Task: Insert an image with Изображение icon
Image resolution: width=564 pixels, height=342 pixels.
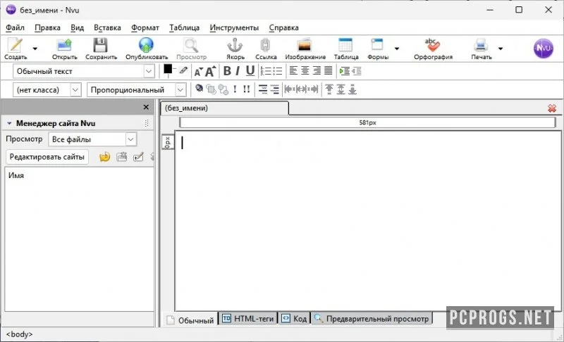Action: pyautogui.click(x=305, y=45)
